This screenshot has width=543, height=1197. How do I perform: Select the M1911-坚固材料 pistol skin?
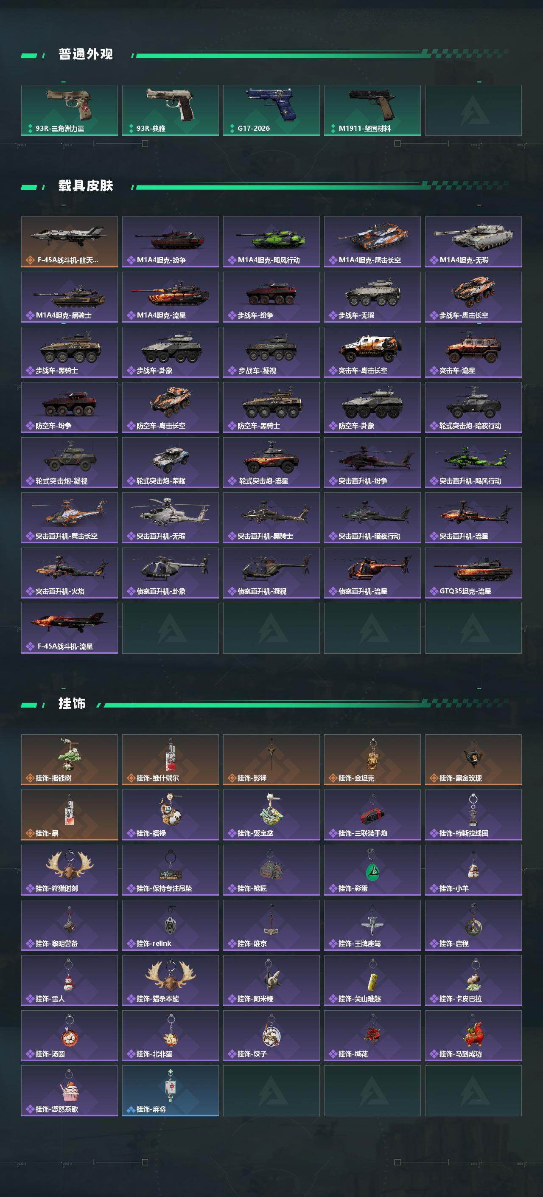coord(372,110)
